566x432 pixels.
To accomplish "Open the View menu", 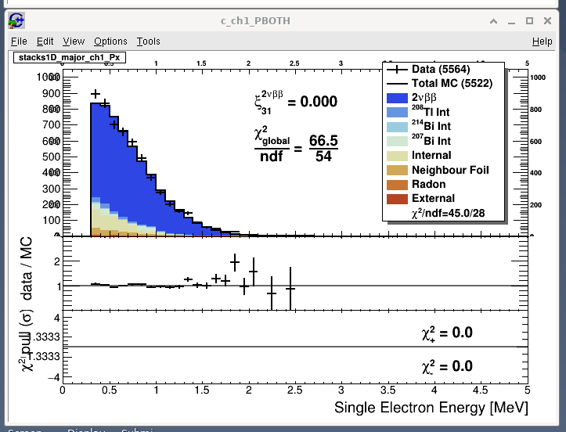I will 74,41.
